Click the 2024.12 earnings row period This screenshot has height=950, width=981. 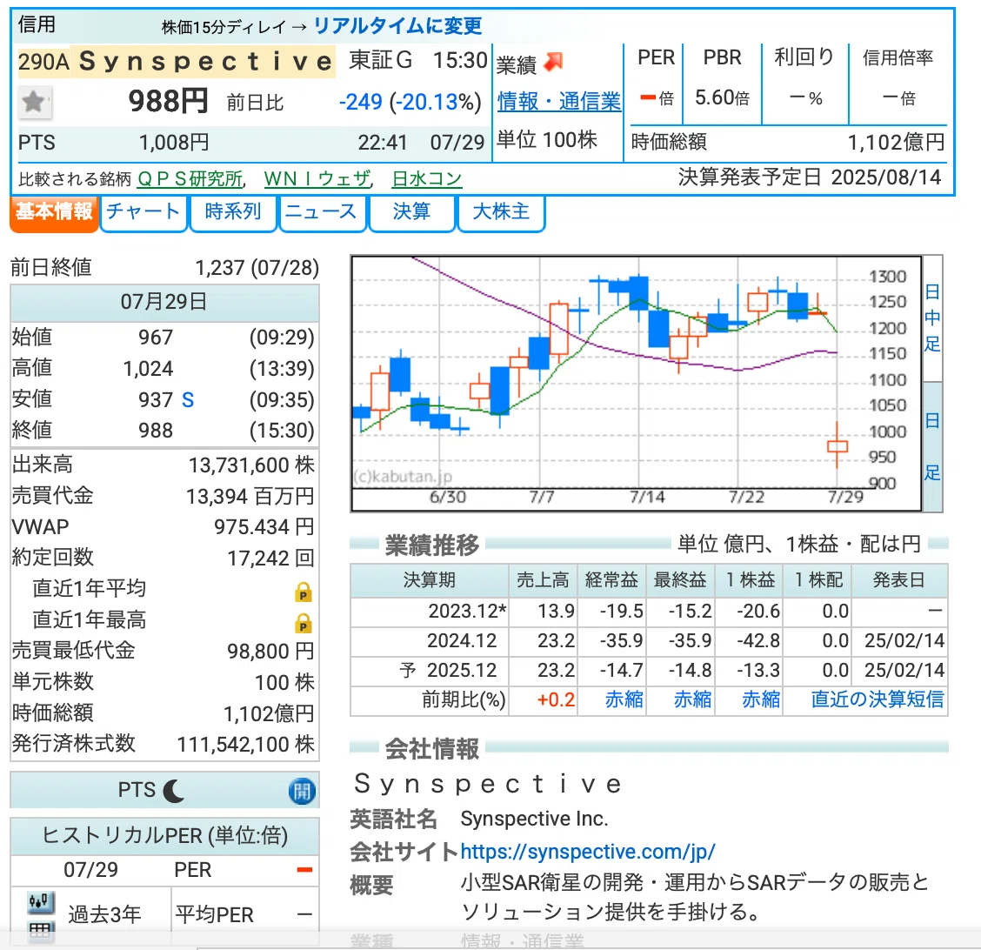(462, 641)
